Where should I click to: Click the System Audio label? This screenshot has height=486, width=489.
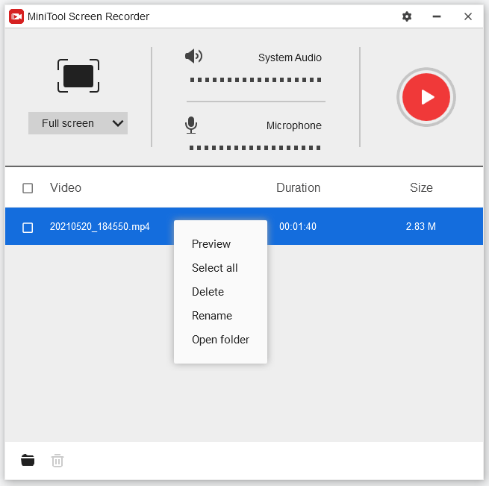(x=290, y=57)
